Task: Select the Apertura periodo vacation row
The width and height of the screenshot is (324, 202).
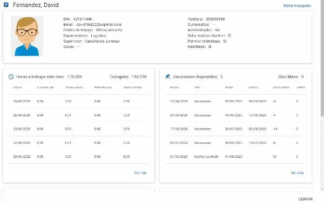Action: click(236, 157)
